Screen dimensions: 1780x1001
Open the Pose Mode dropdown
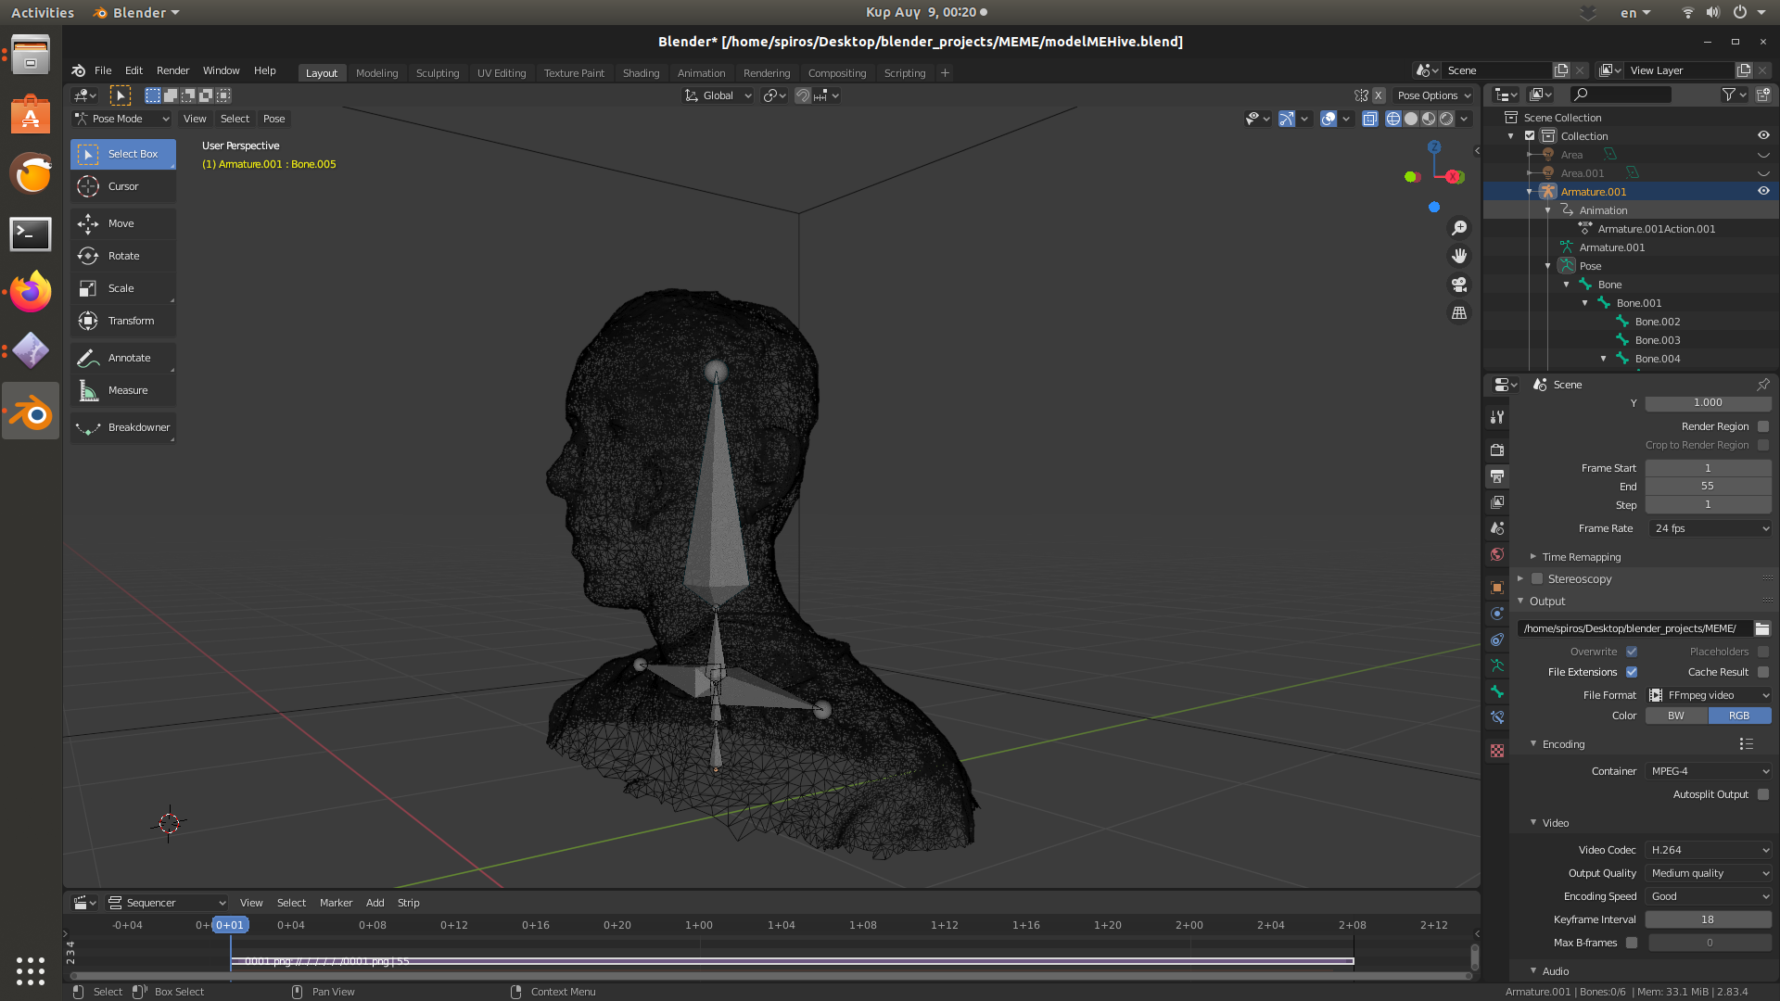(121, 119)
